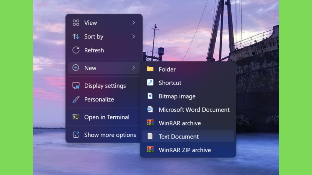Choose Refresh from the context menu
The width and height of the screenshot is (312, 175).
point(104,50)
